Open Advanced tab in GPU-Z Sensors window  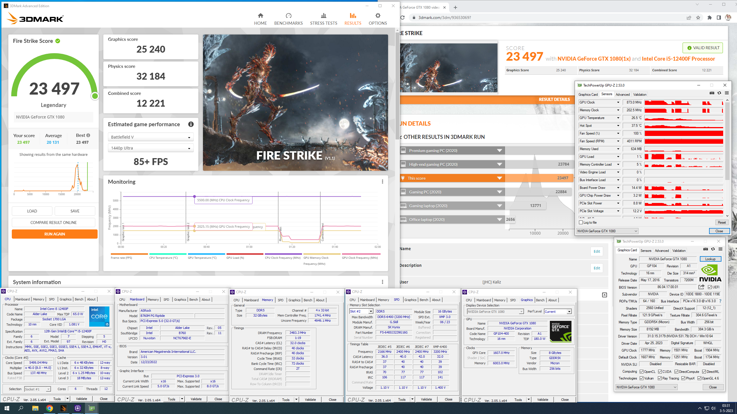click(x=622, y=94)
